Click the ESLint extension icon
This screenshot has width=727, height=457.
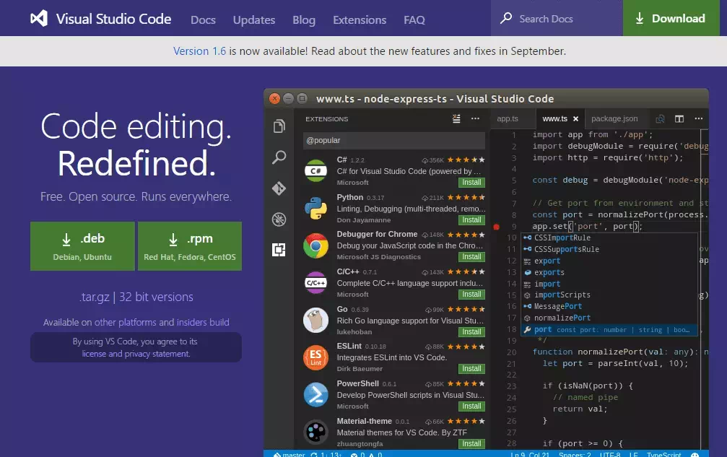click(315, 357)
